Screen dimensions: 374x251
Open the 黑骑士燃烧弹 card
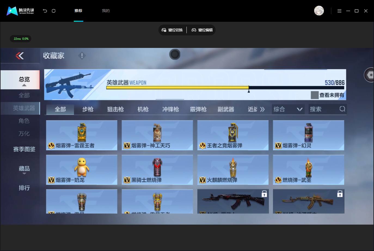click(157, 170)
